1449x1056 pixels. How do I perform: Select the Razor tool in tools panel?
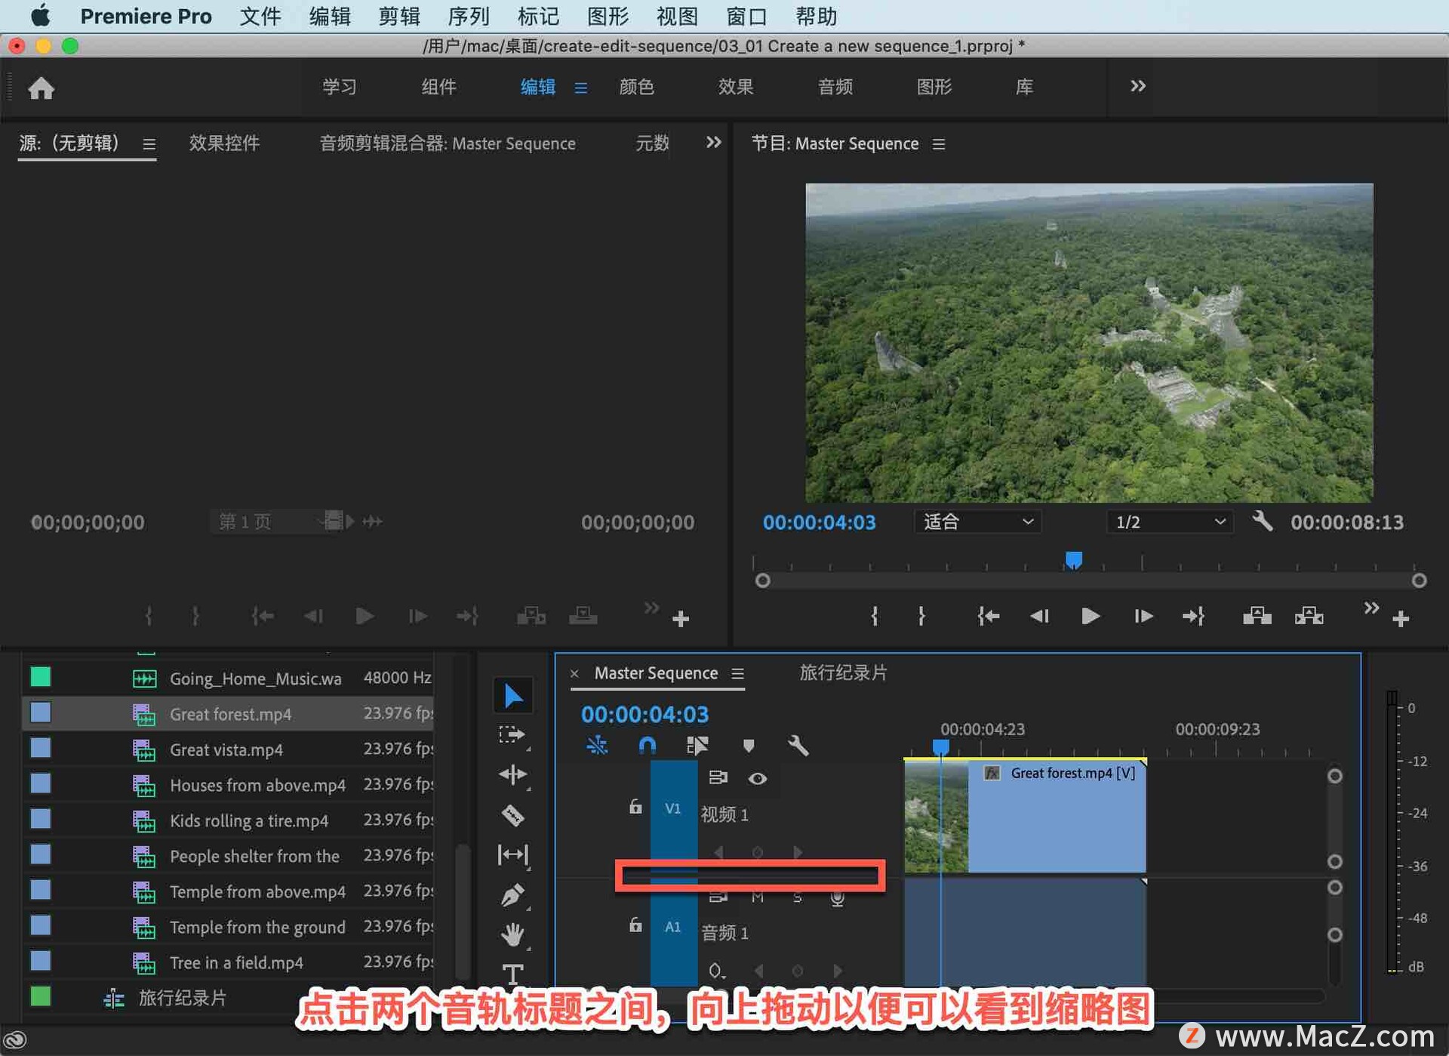[x=512, y=815]
